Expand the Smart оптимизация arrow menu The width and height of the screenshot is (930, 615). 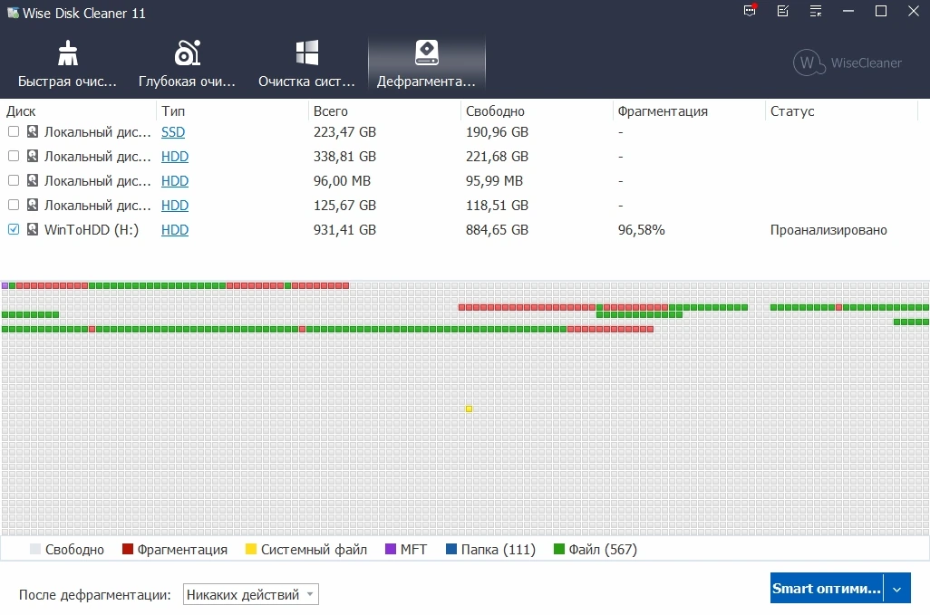tap(896, 589)
